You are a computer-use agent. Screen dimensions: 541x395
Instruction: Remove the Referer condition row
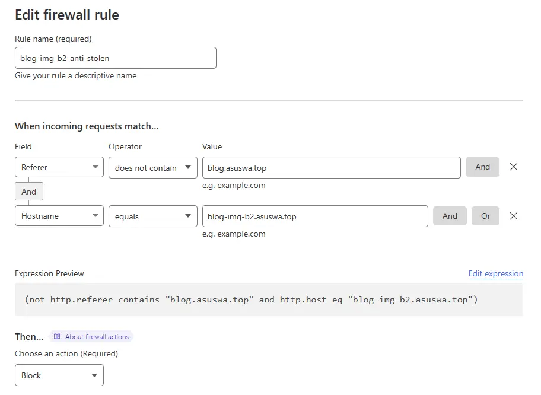[x=514, y=167]
